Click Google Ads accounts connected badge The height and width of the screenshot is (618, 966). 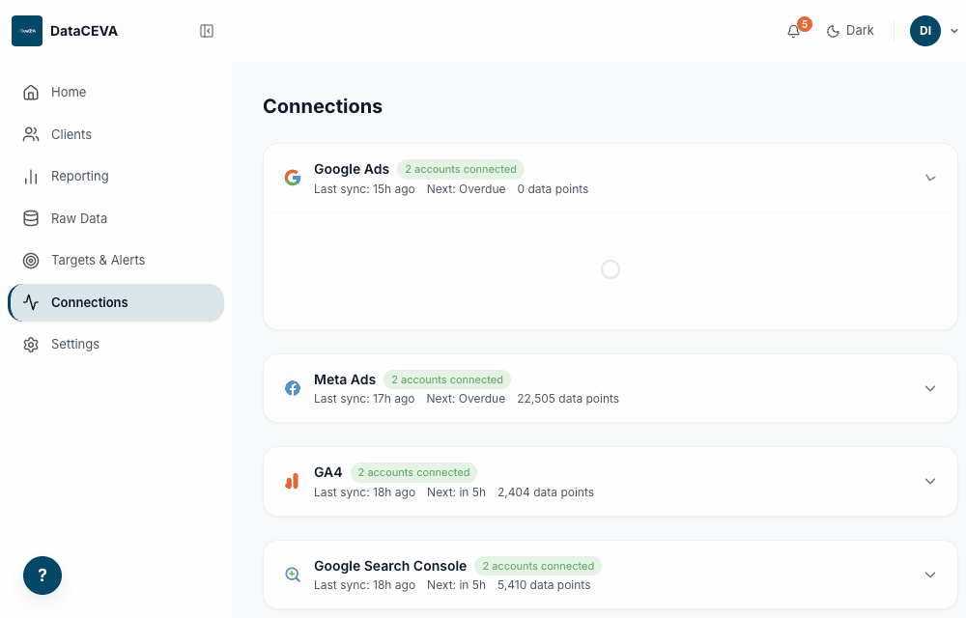point(461,169)
